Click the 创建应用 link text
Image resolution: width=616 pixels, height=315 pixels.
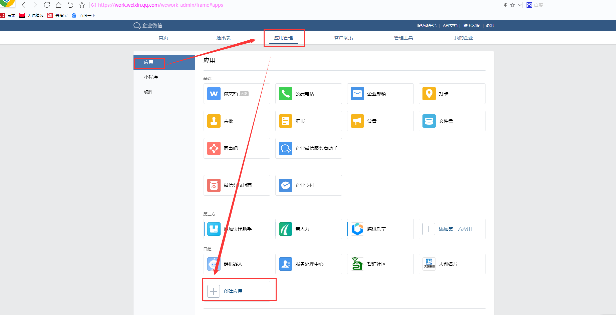pos(233,291)
